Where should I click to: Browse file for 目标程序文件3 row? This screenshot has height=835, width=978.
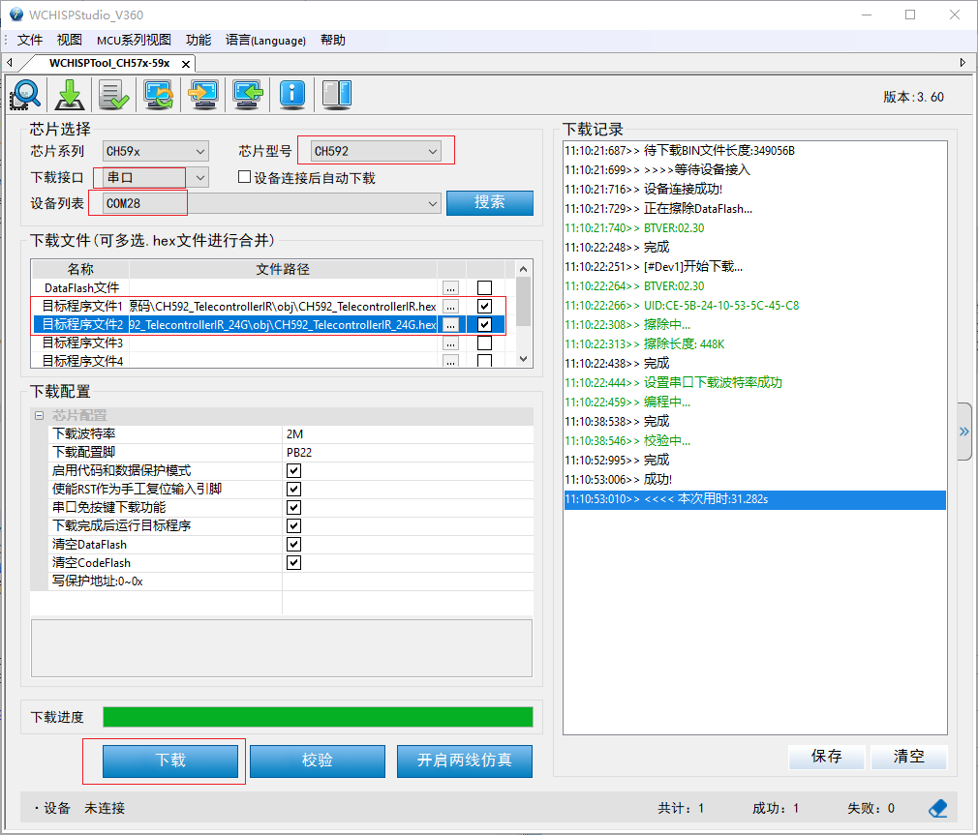point(450,343)
